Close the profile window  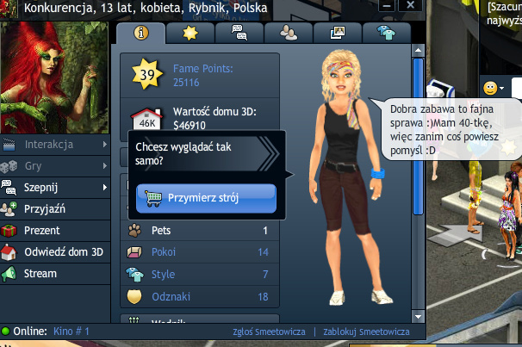[411, 6]
